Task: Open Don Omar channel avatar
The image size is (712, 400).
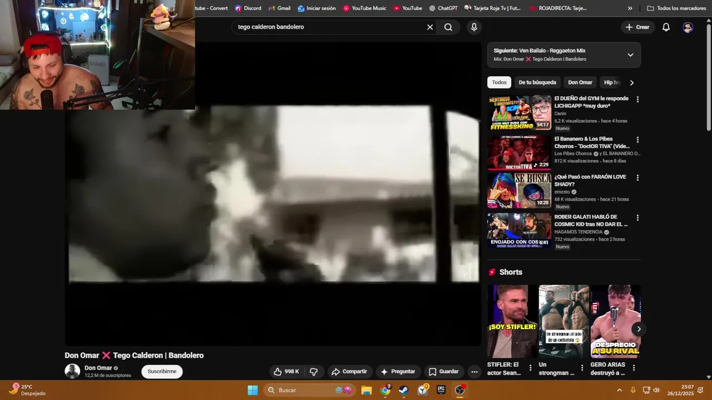Action: [x=72, y=371]
